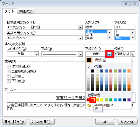Select size 9 in list
Viewport: 140px width, 127px height.
point(122,32)
